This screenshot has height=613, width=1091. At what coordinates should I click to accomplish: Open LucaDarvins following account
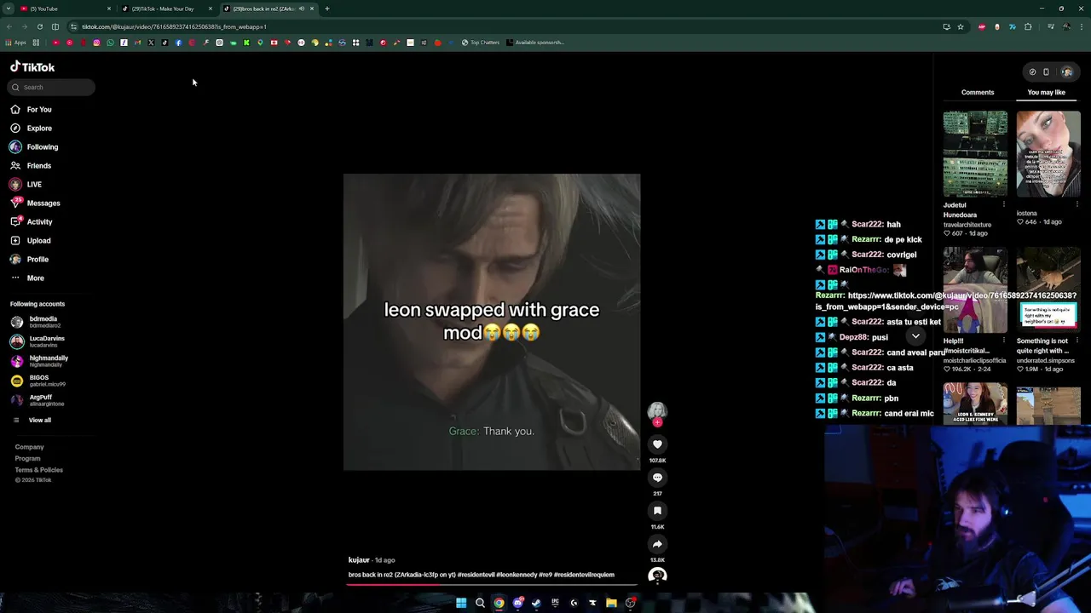pyautogui.click(x=38, y=341)
